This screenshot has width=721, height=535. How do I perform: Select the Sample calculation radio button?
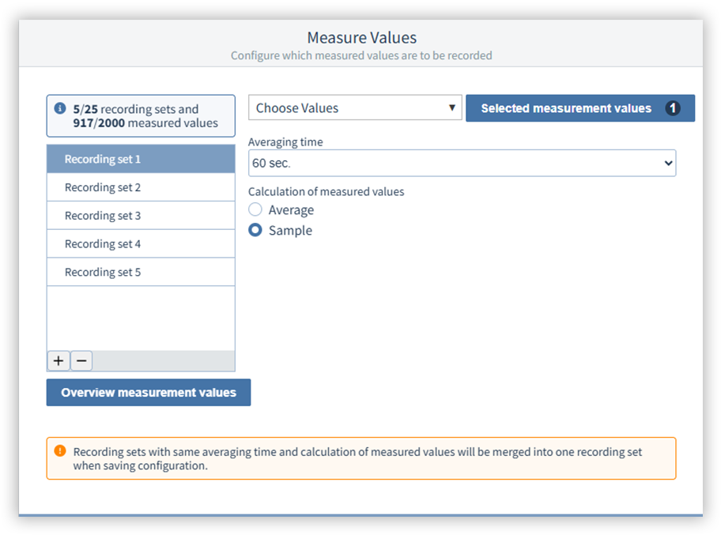[x=255, y=231]
